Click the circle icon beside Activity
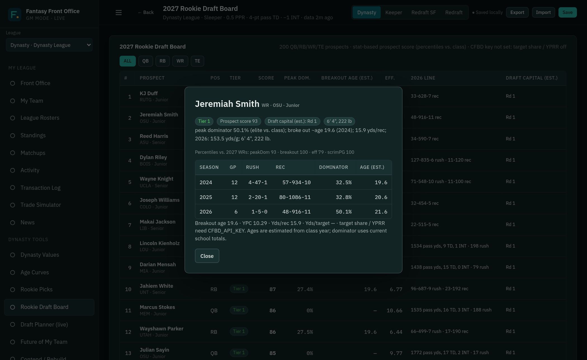The width and height of the screenshot is (587, 360). tap(13, 171)
